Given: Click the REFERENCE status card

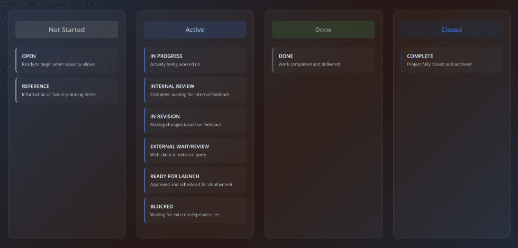Looking at the screenshot, I should tap(67, 90).
